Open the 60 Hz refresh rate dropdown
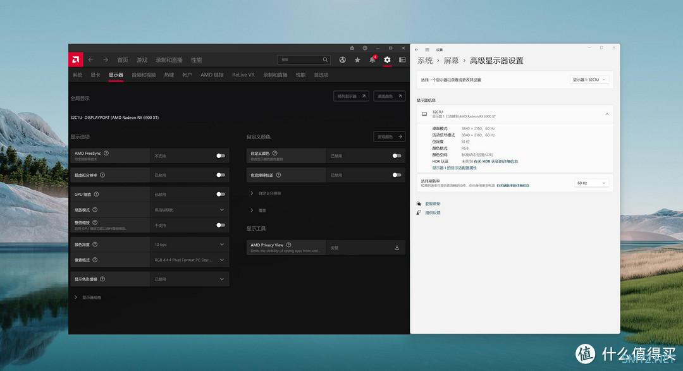 (591, 183)
